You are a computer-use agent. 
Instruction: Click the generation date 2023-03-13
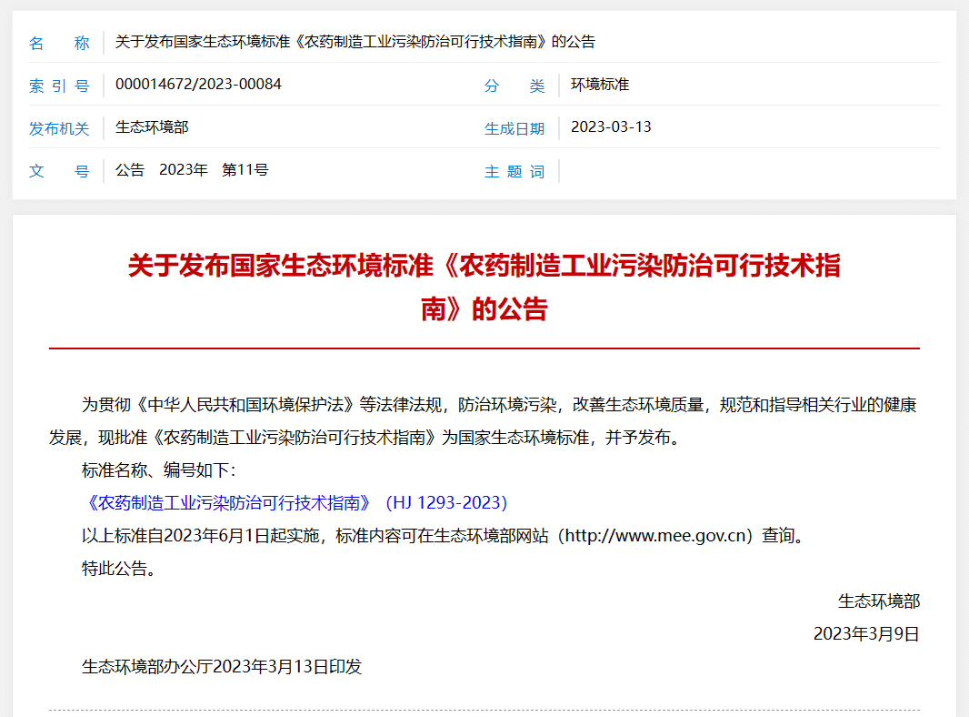pos(611,126)
